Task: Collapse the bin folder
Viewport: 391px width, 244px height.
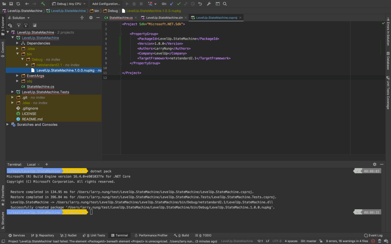Action: 18,54
